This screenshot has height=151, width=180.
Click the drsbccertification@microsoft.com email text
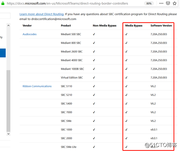[x=54, y=19]
